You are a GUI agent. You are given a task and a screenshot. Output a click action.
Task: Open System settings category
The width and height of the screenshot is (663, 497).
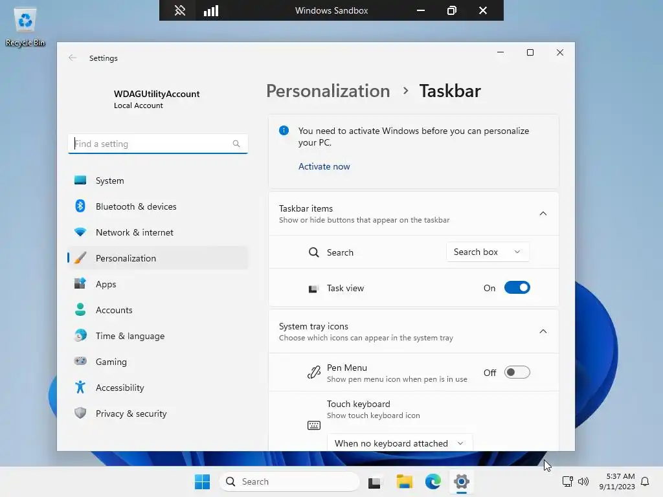(x=158, y=181)
